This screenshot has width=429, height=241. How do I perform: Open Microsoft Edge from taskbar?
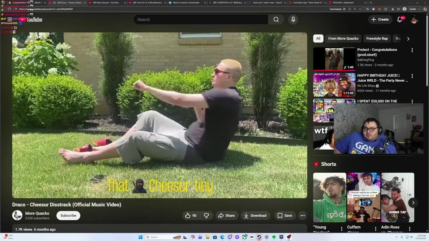222,237
